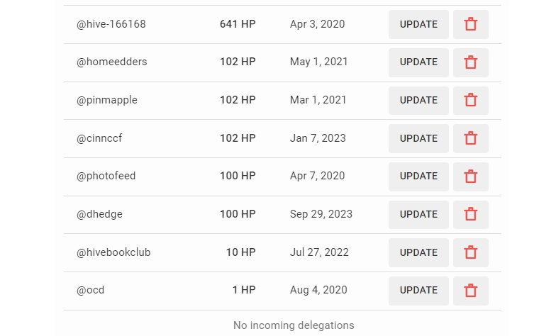Viewport: 556px width, 336px height.
Task: Click the @hivebookclub account name
Action: pyautogui.click(x=113, y=252)
